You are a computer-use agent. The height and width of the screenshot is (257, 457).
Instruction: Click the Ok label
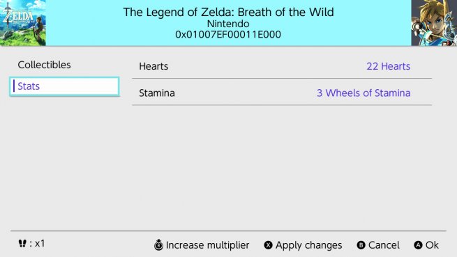tap(432, 245)
